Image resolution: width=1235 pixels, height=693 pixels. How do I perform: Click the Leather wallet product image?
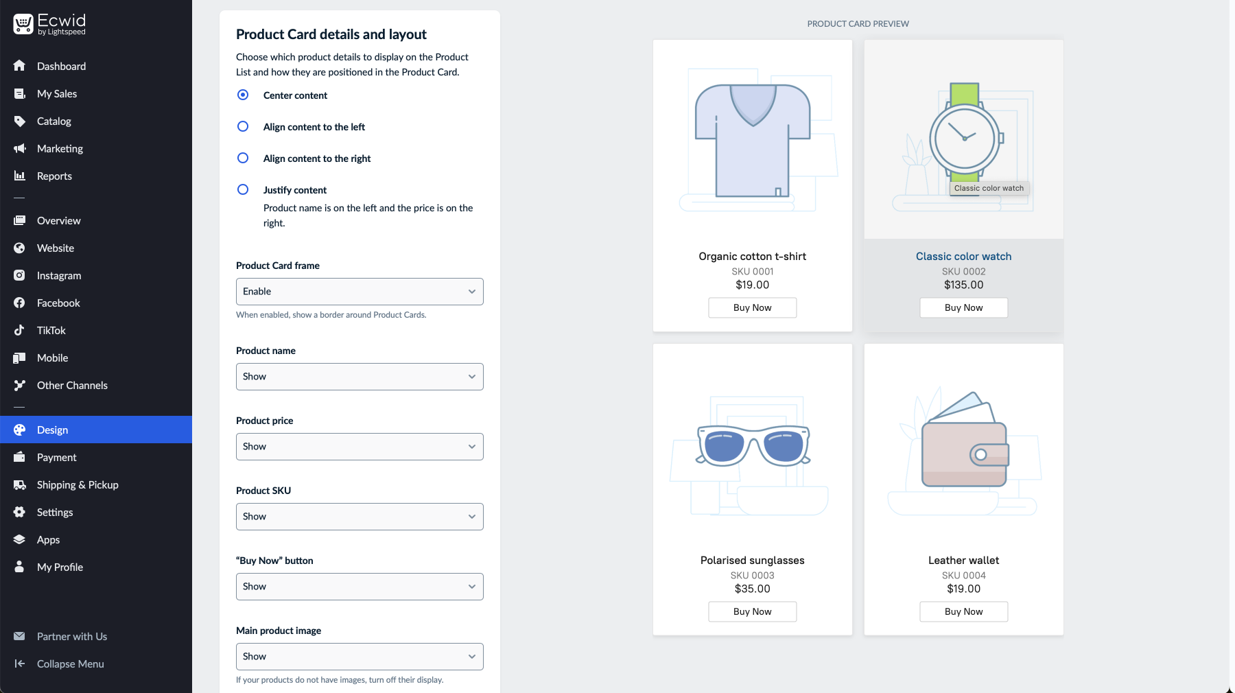click(x=963, y=453)
